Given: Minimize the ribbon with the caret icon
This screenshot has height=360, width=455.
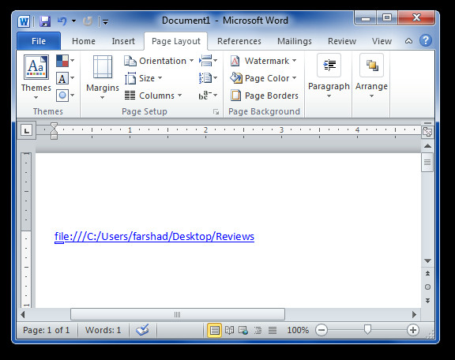Looking at the screenshot, I should pyautogui.click(x=408, y=41).
